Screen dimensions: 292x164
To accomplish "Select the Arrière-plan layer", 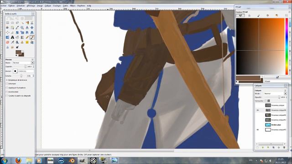I will click(x=276, y=125).
